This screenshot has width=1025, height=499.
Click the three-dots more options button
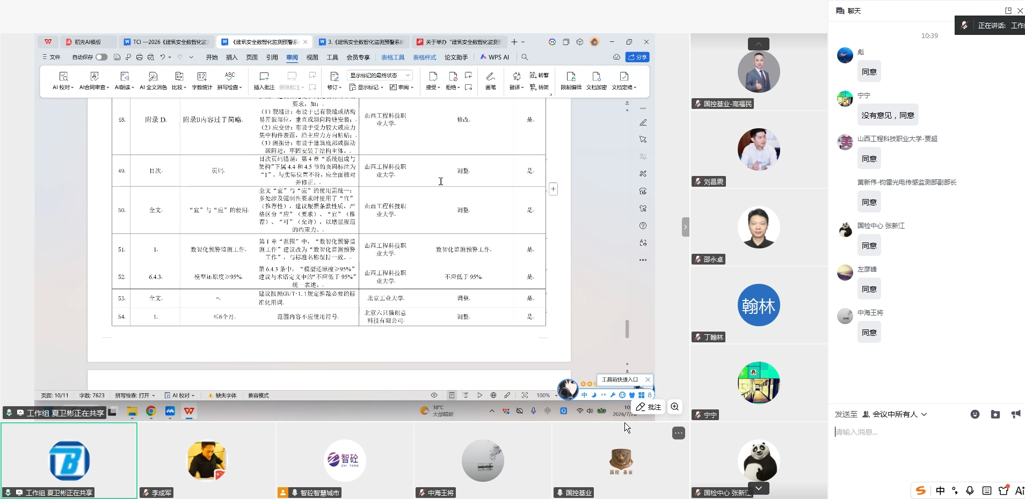[x=679, y=433]
